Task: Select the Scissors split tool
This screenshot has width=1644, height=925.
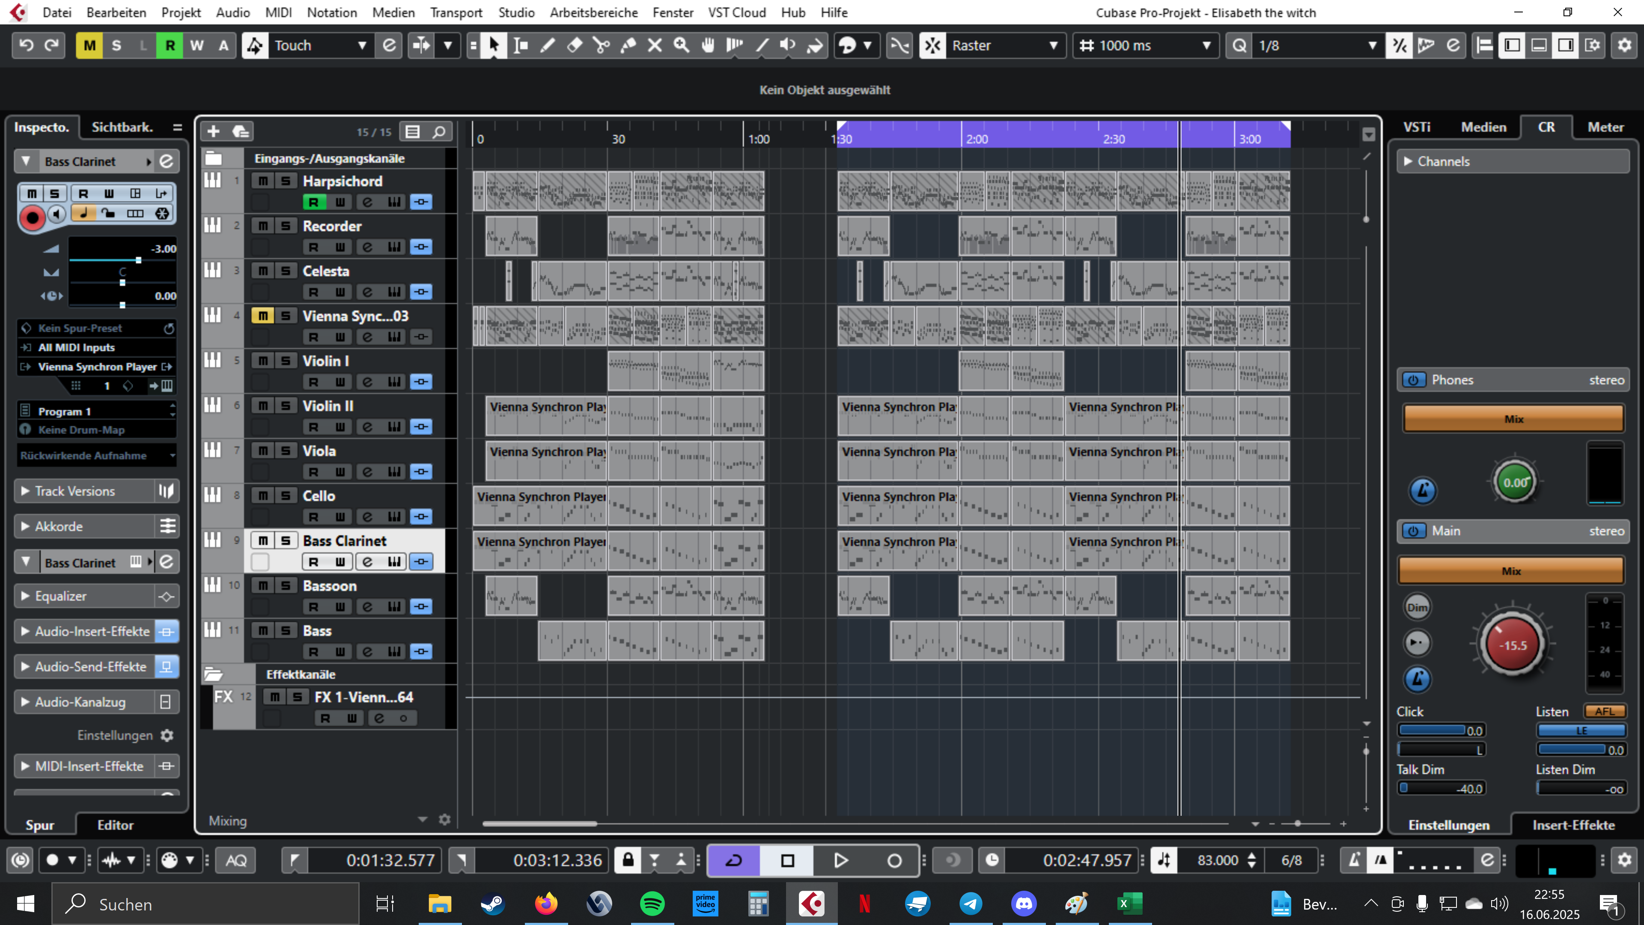Action: [x=601, y=45]
